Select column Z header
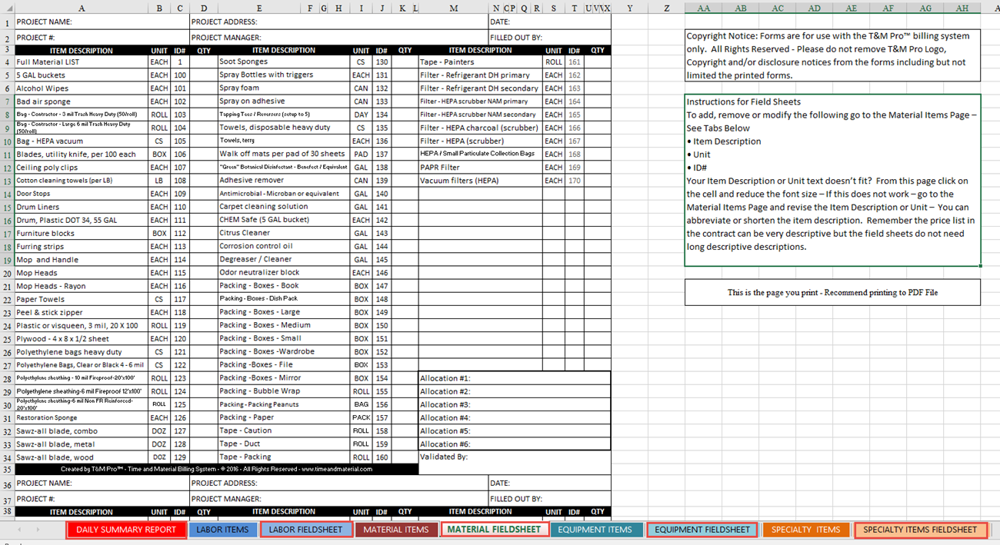The height and width of the screenshot is (545, 1000). (x=666, y=8)
